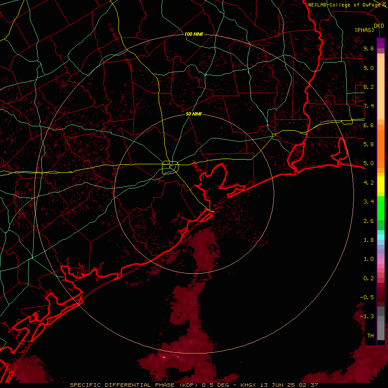Pick the yellow color bar segment
Screen dimensions: 388x388
381,185
